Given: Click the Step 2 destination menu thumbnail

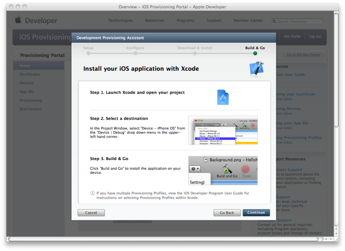Looking at the screenshot, I should click(x=223, y=130).
